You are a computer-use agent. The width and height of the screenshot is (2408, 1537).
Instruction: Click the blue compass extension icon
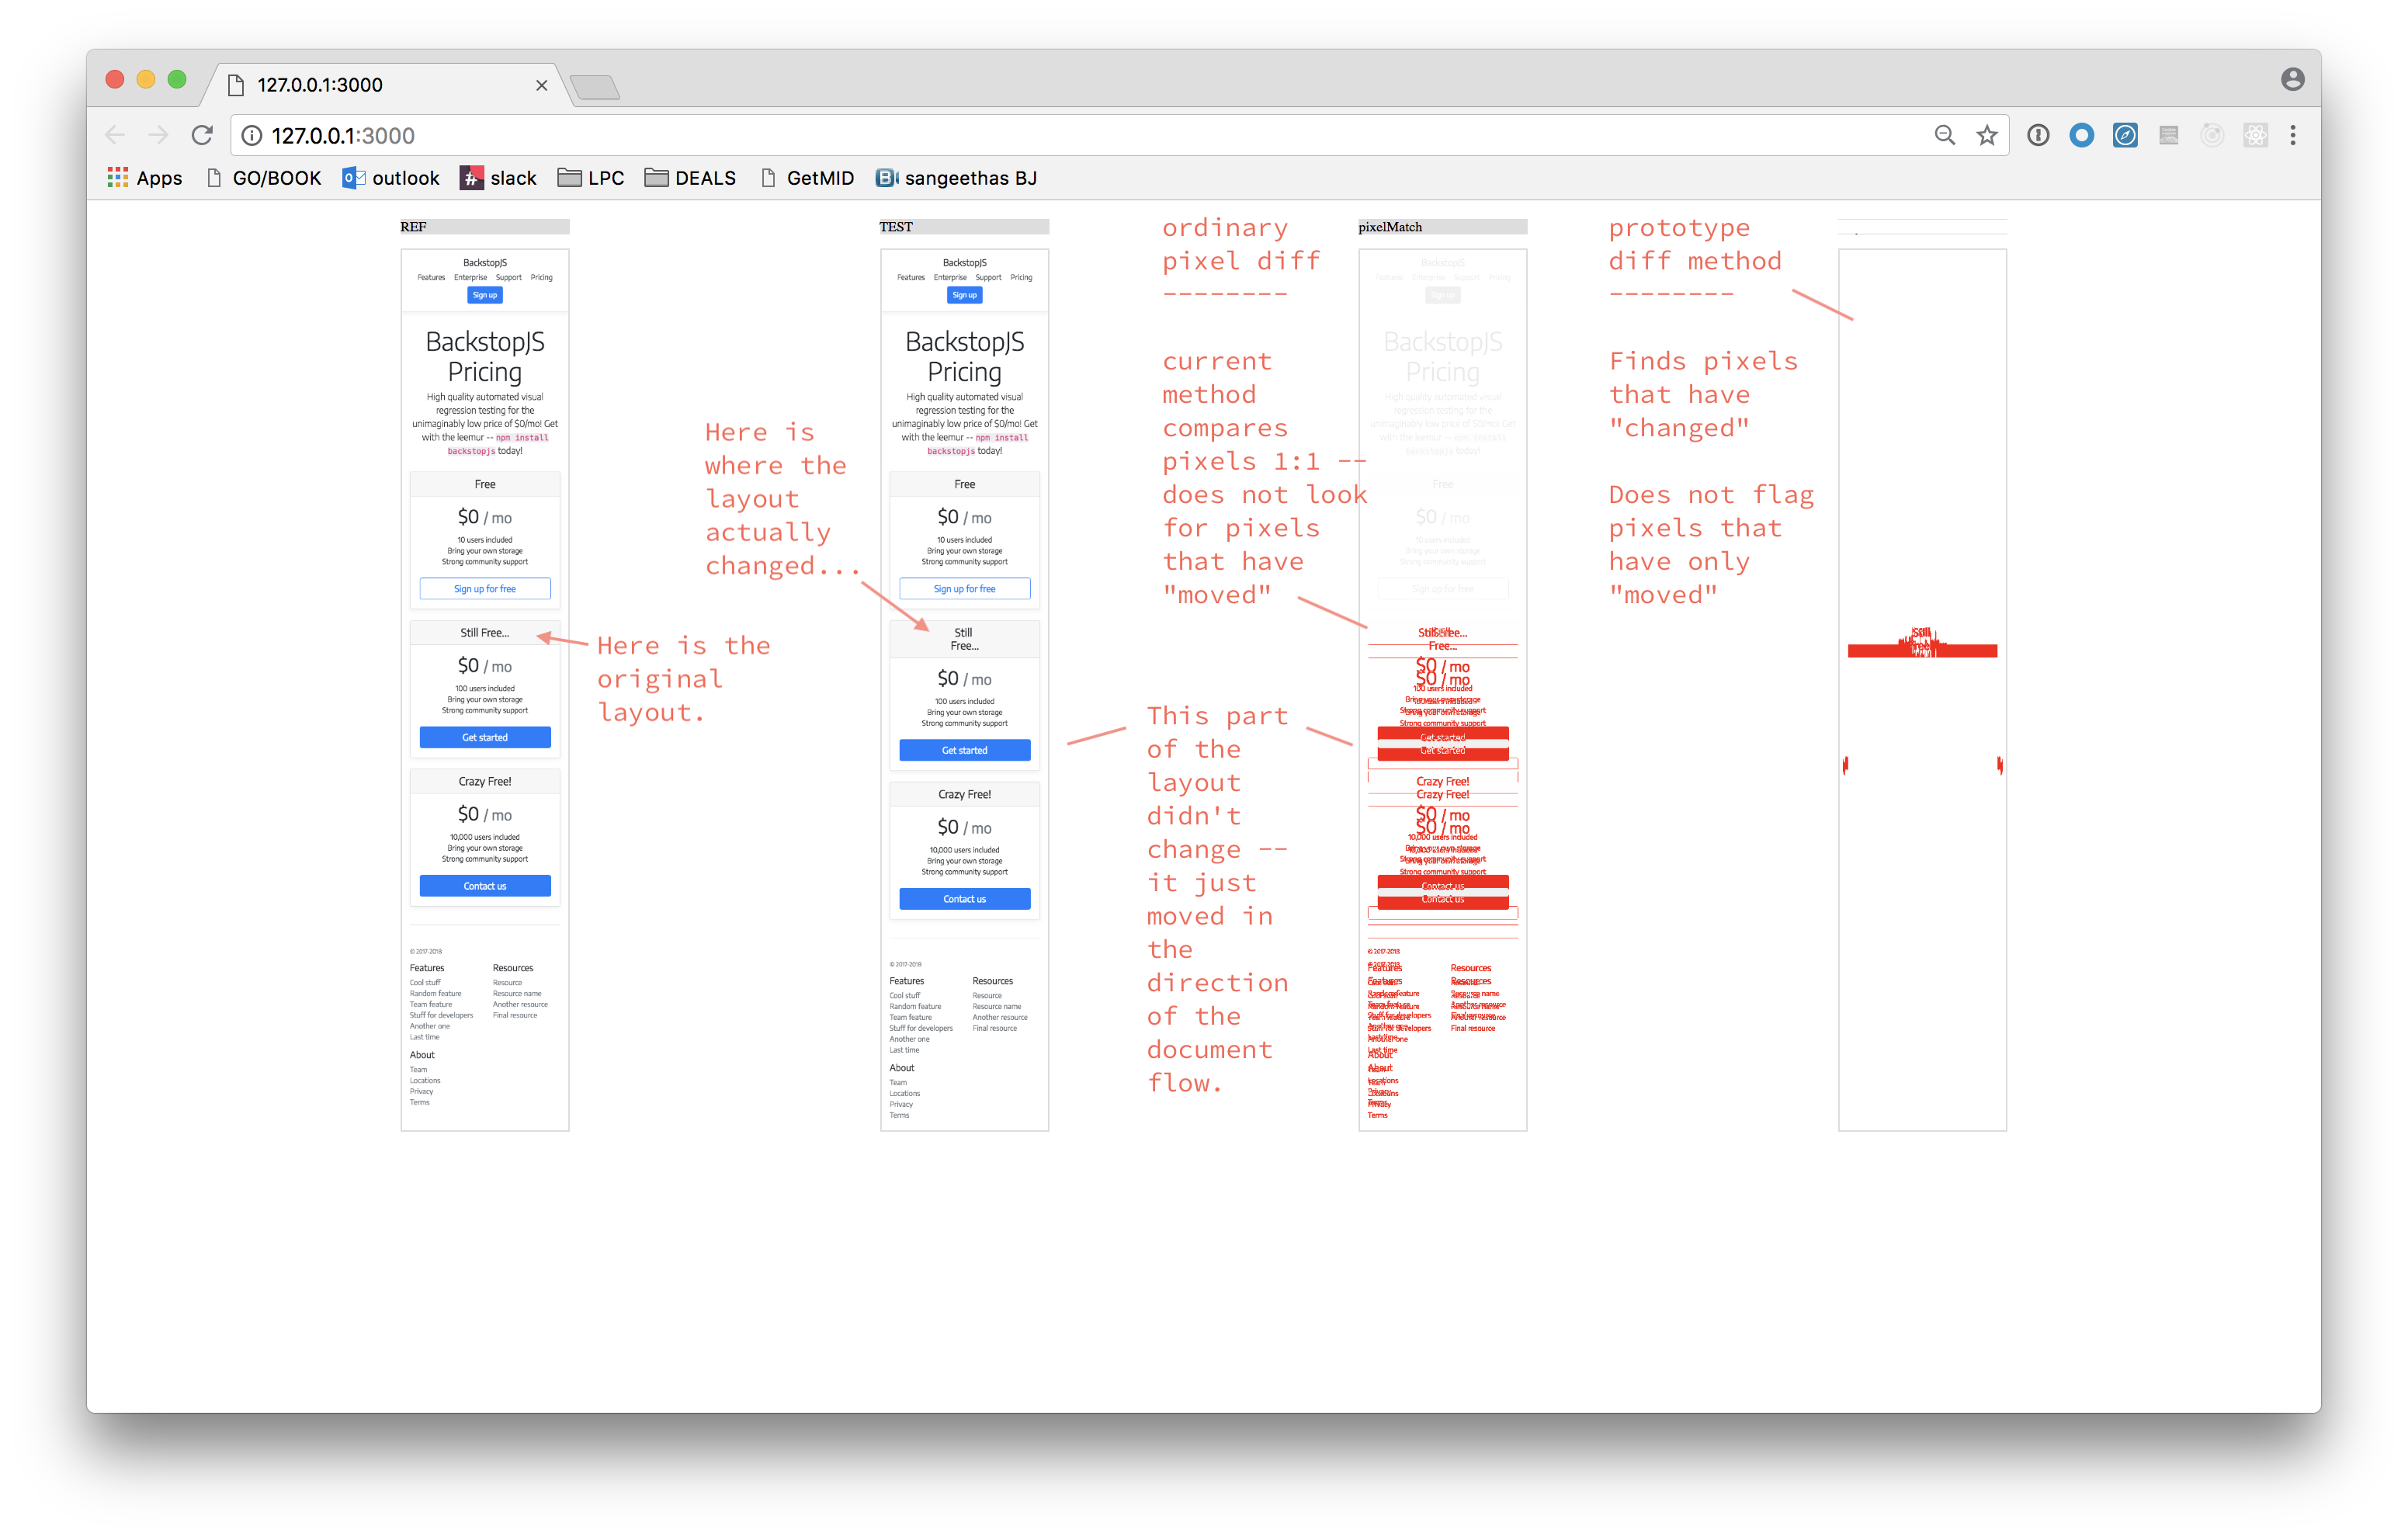[2125, 135]
